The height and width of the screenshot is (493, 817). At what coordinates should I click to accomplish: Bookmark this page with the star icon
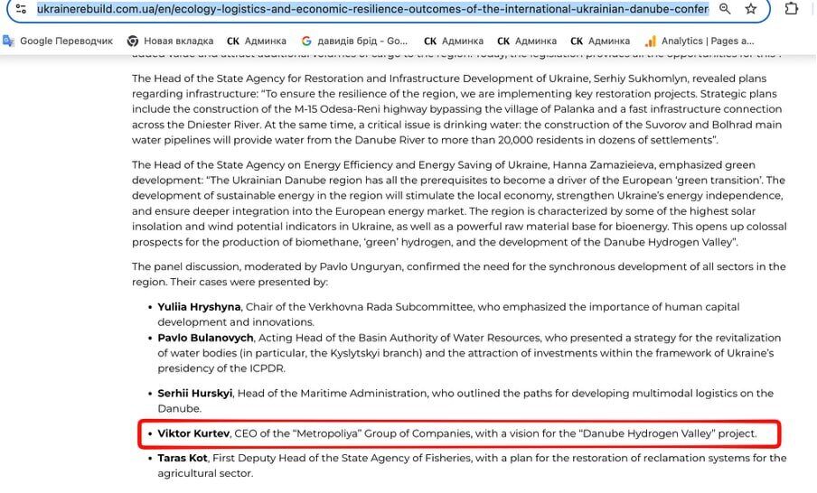(750, 9)
